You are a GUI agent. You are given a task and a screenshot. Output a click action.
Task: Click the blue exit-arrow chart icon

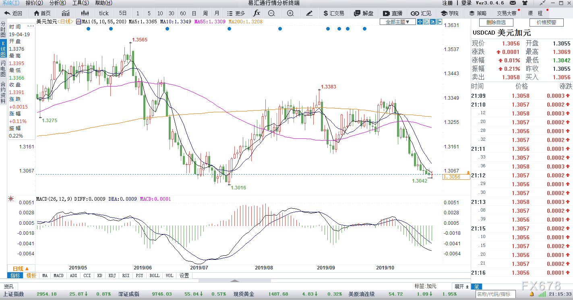point(439,22)
